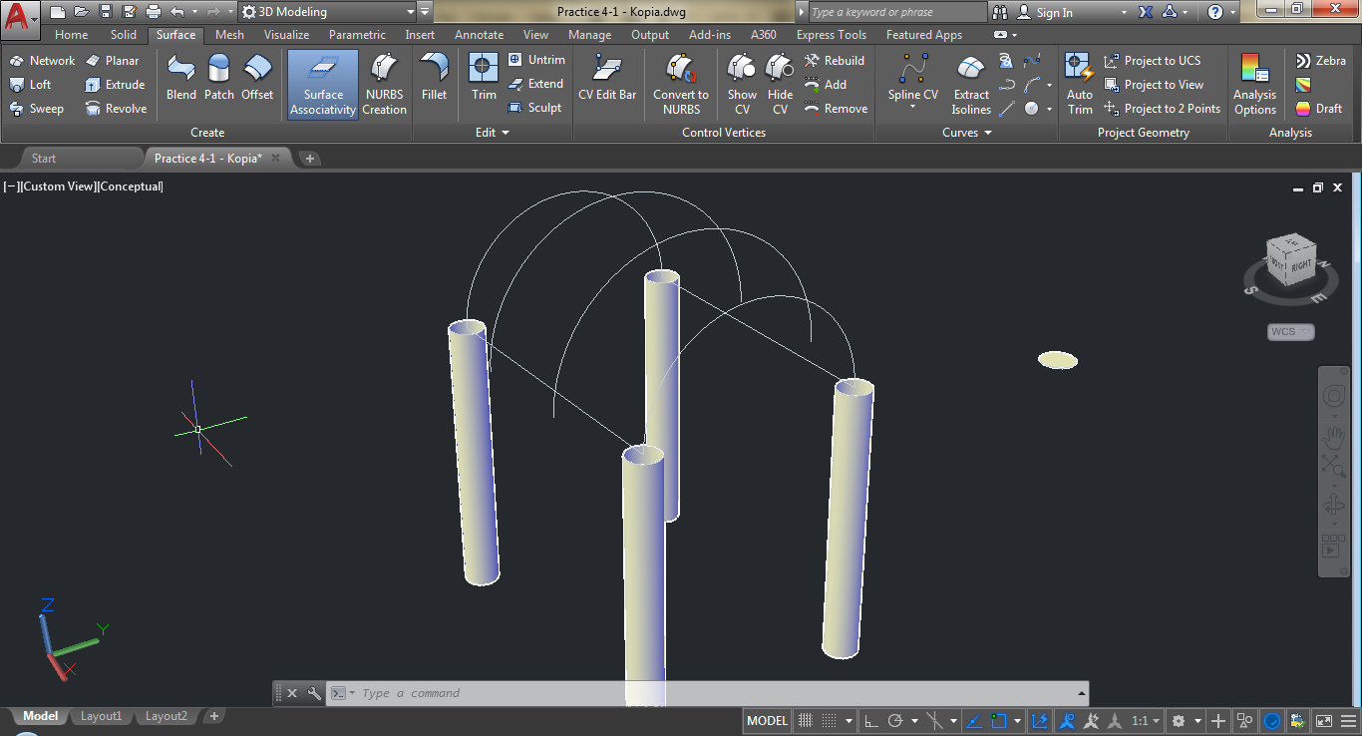The width and height of the screenshot is (1362, 736).
Task: Select the Trim surface tool
Action: pyautogui.click(x=483, y=77)
